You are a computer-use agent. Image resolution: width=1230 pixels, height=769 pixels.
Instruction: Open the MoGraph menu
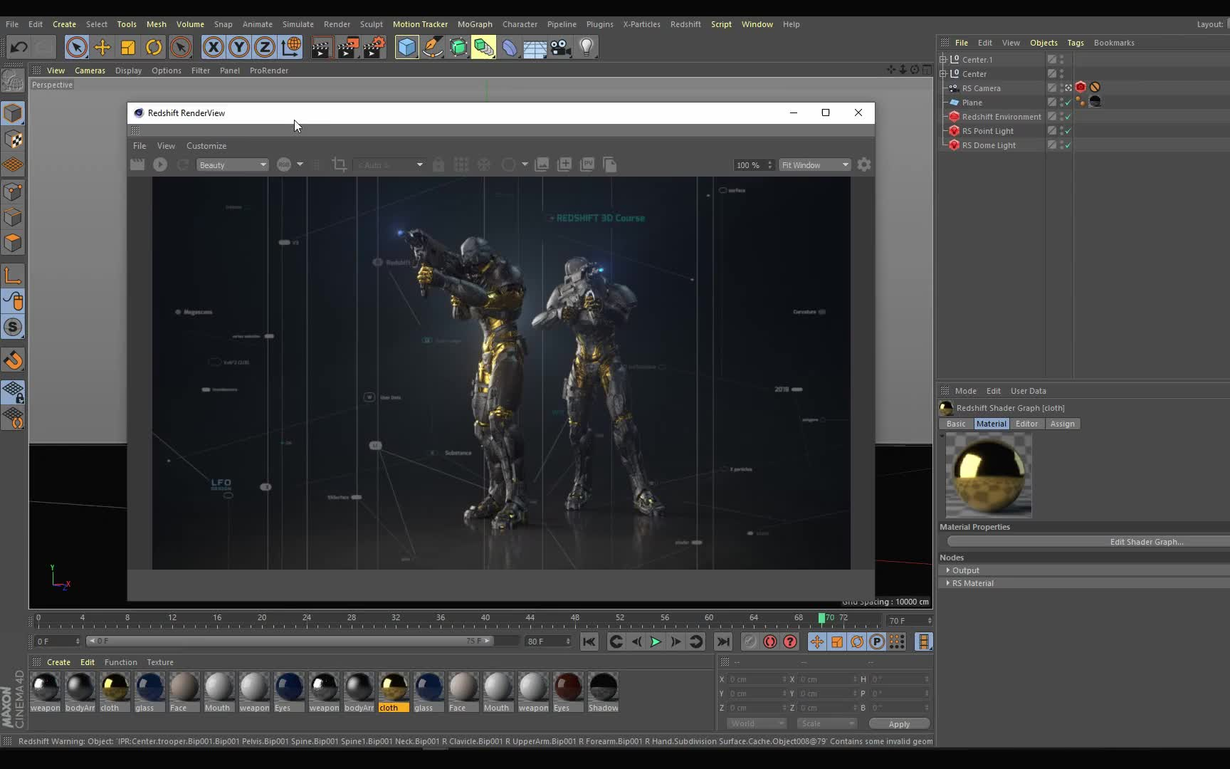click(474, 24)
